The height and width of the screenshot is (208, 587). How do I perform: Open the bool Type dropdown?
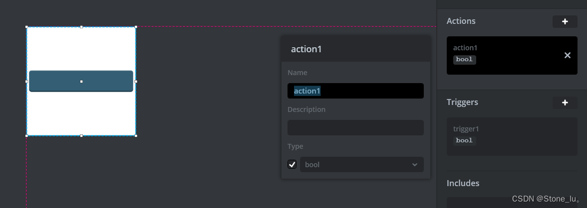[361, 165]
